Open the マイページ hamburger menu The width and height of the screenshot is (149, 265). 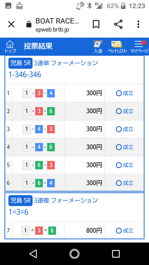(139, 47)
